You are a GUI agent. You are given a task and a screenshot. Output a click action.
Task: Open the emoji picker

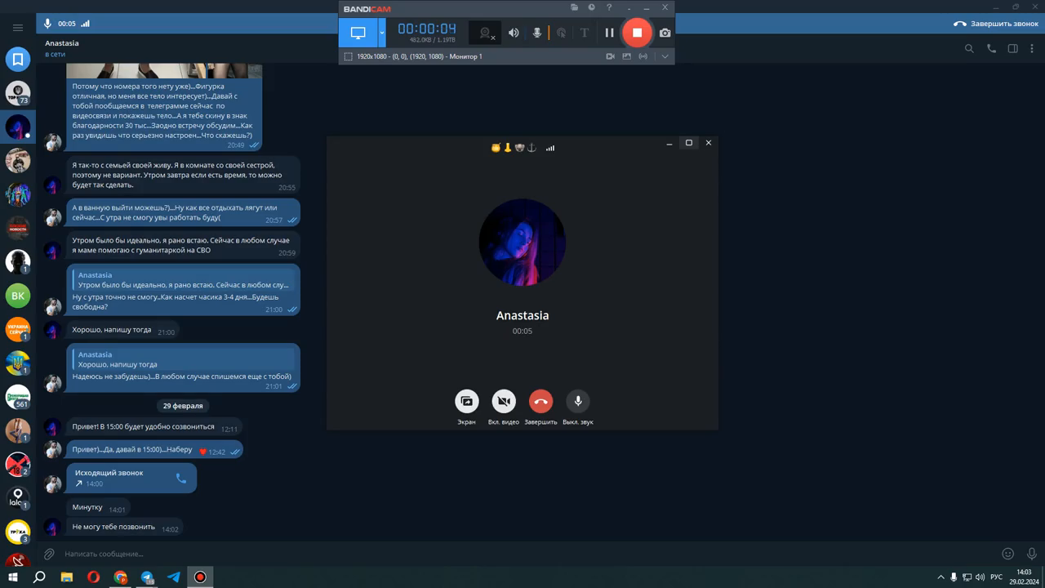pos(1007,554)
